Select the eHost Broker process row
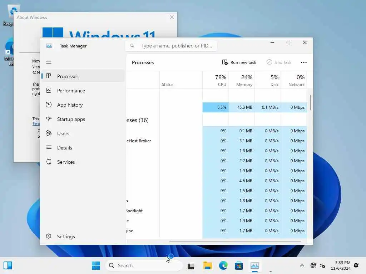This screenshot has height=274, width=366. (x=217, y=141)
